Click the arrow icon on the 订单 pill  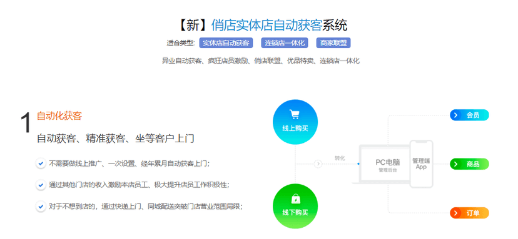coord(456,213)
